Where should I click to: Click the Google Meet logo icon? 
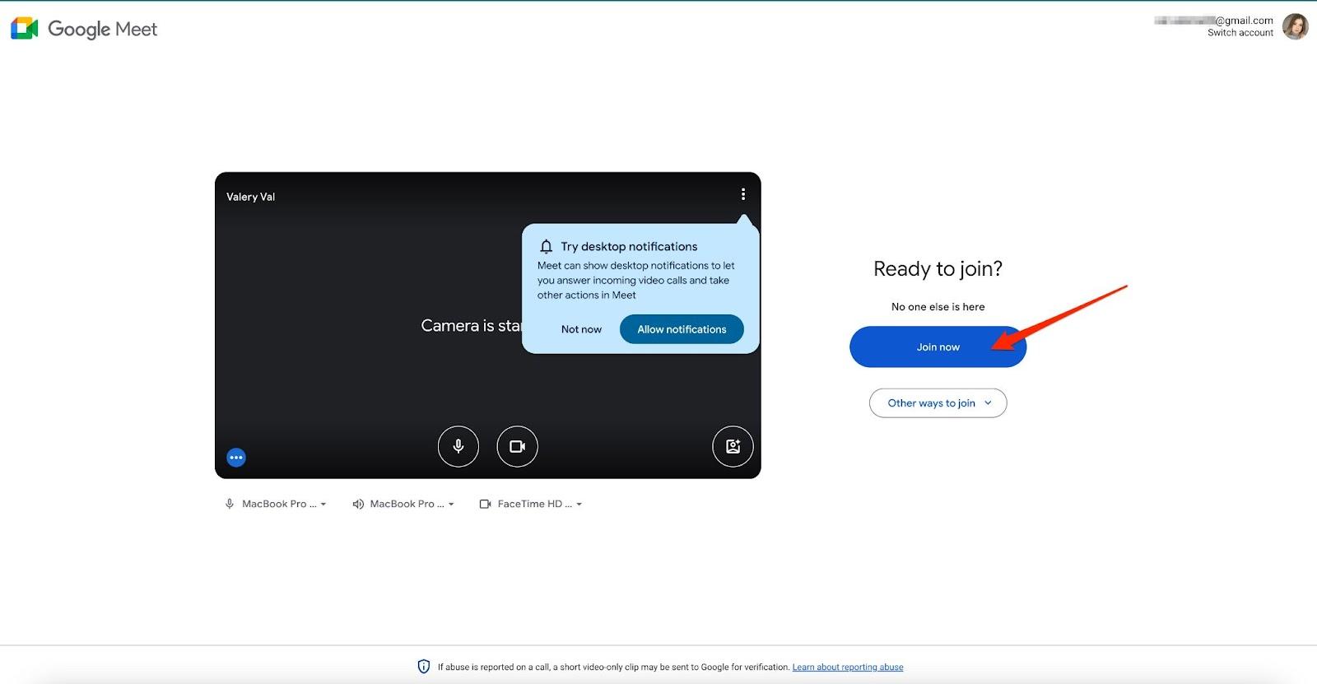click(x=25, y=29)
